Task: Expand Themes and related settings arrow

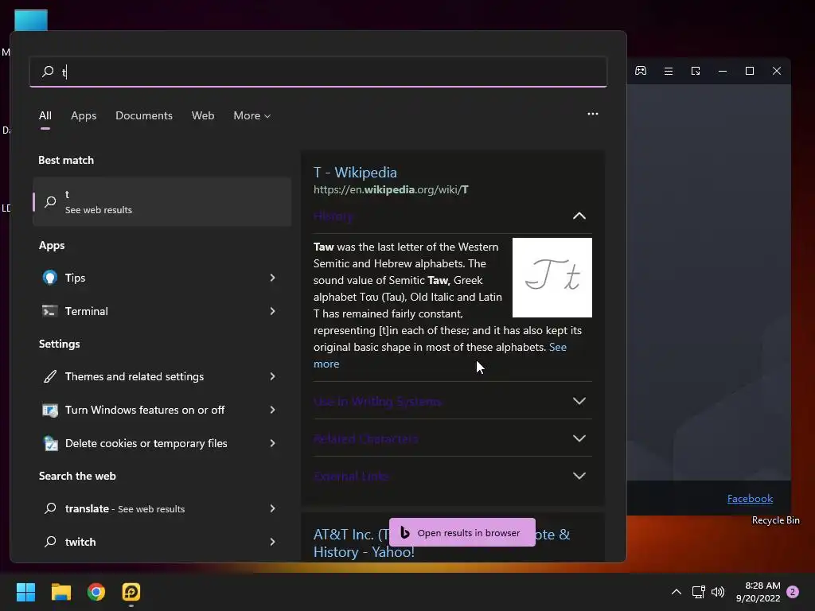Action: coord(272,376)
